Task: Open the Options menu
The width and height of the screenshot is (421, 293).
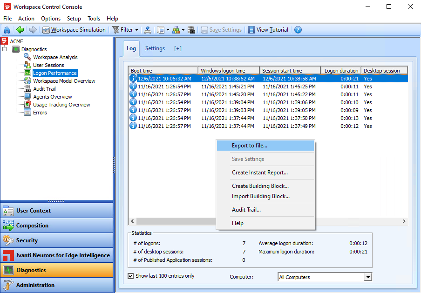Action: [x=51, y=19]
